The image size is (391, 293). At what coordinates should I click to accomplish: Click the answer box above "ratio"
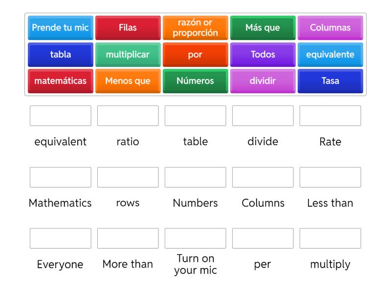[x=128, y=116]
